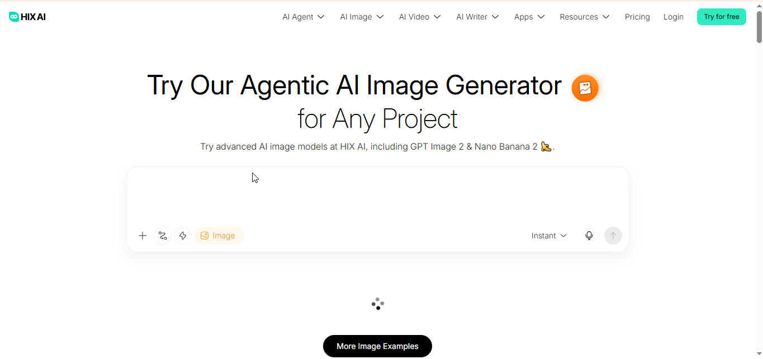Click the Try for free button

click(x=722, y=17)
